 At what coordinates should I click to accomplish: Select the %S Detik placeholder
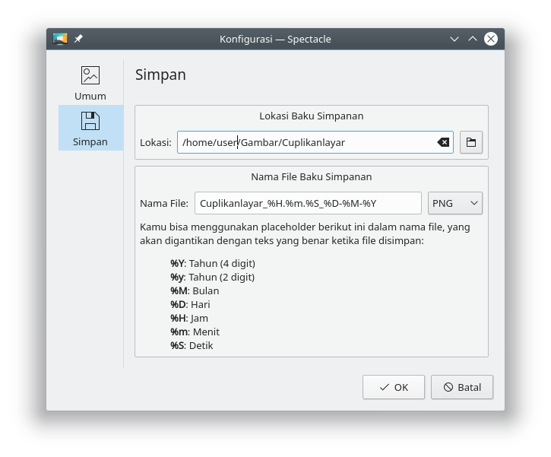[x=192, y=345]
